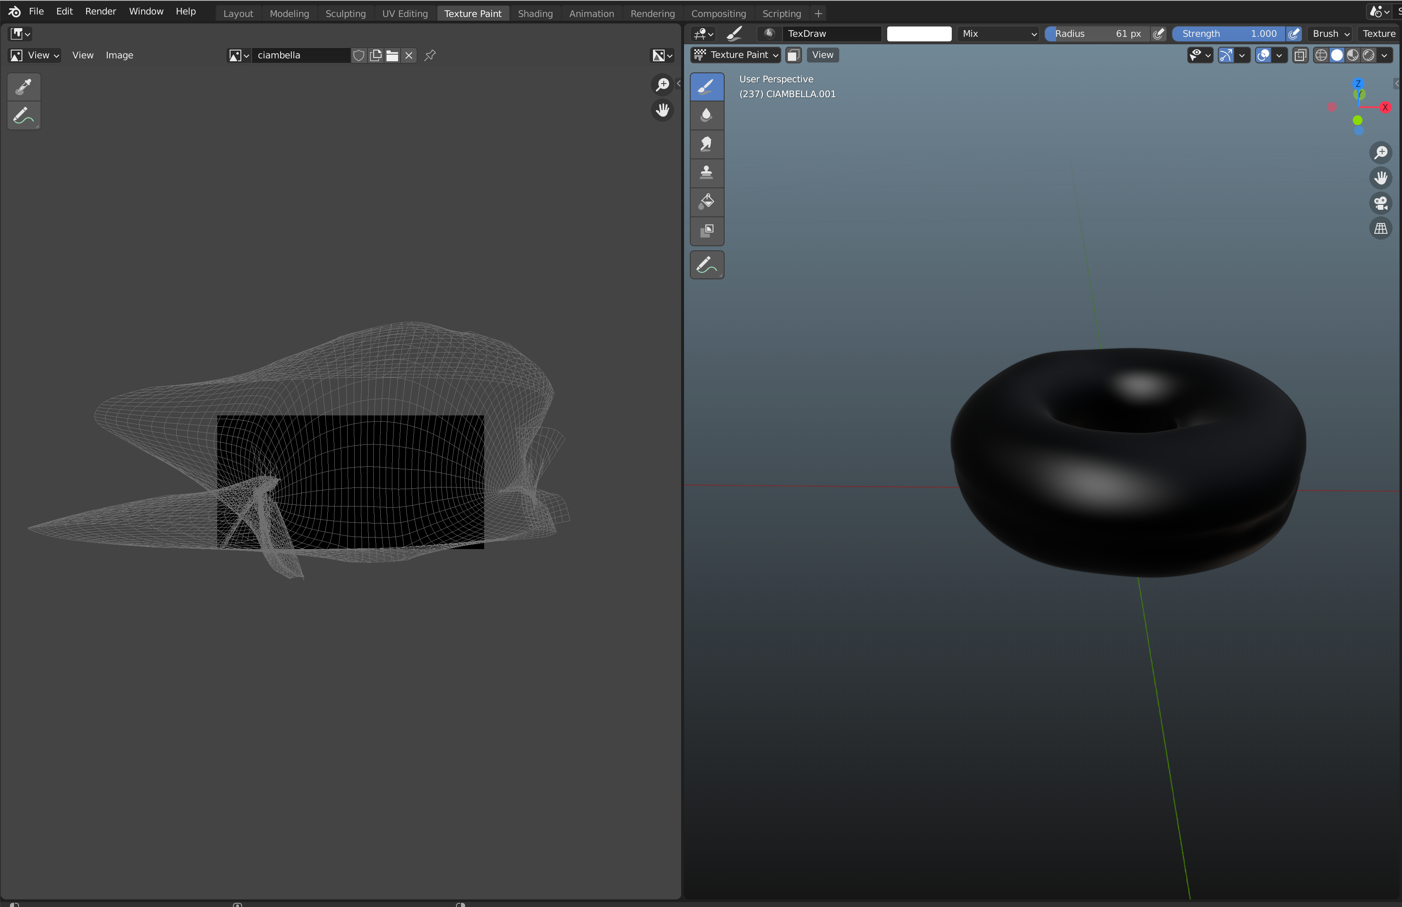This screenshot has height=907, width=1402.
Task: Add a new workspace with plus button
Action: (818, 14)
